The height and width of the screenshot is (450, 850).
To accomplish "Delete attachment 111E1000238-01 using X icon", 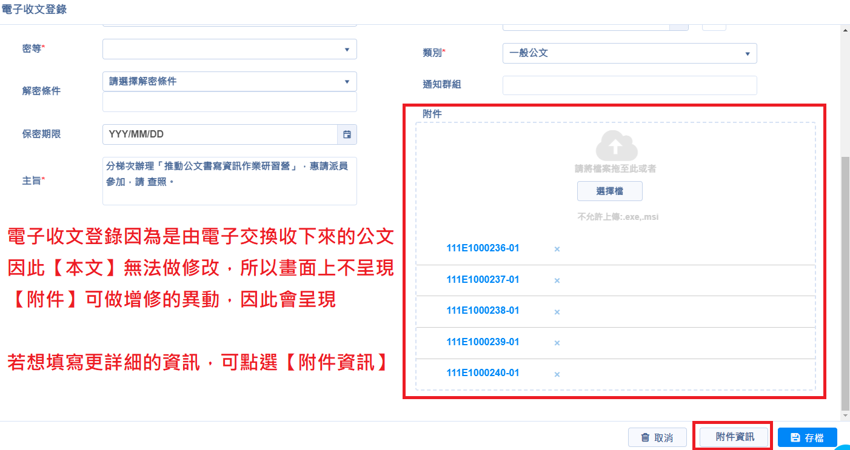I will pyautogui.click(x=557, y=311).
